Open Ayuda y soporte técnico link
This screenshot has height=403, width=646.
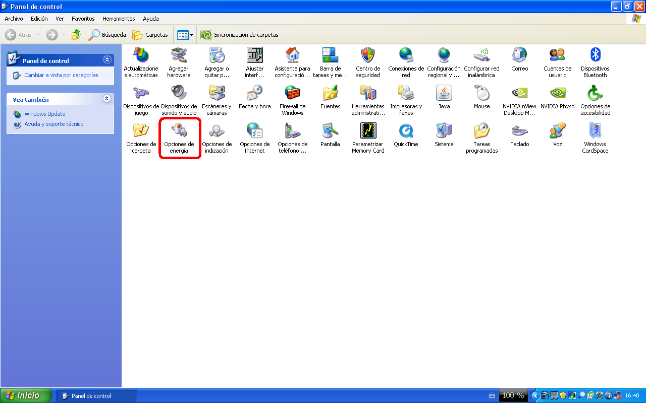54,124
